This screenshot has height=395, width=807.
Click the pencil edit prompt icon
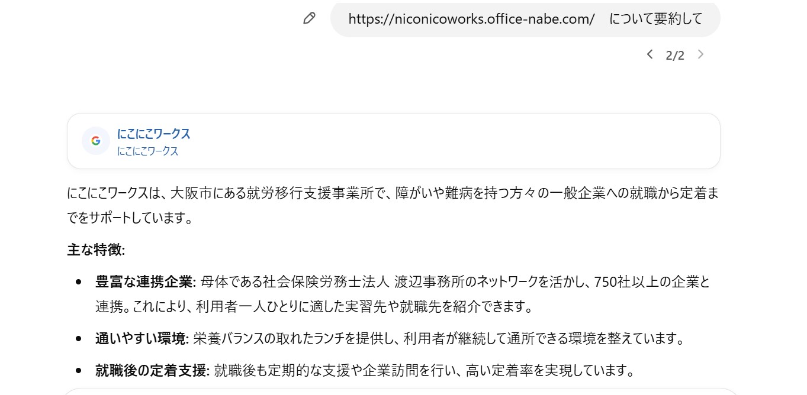308,18
